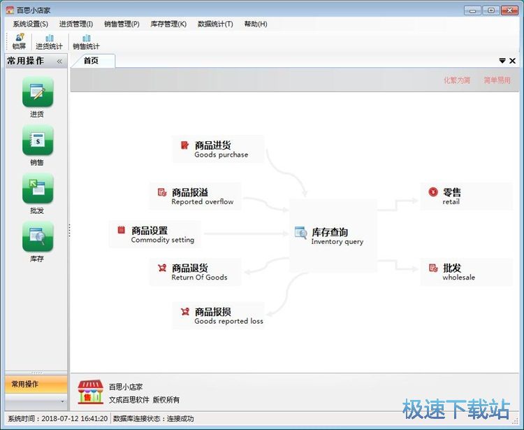Collapse the 常用操作 panel with the chevron
The height and width of the screenshot is (430, 524).
point(59,62)
